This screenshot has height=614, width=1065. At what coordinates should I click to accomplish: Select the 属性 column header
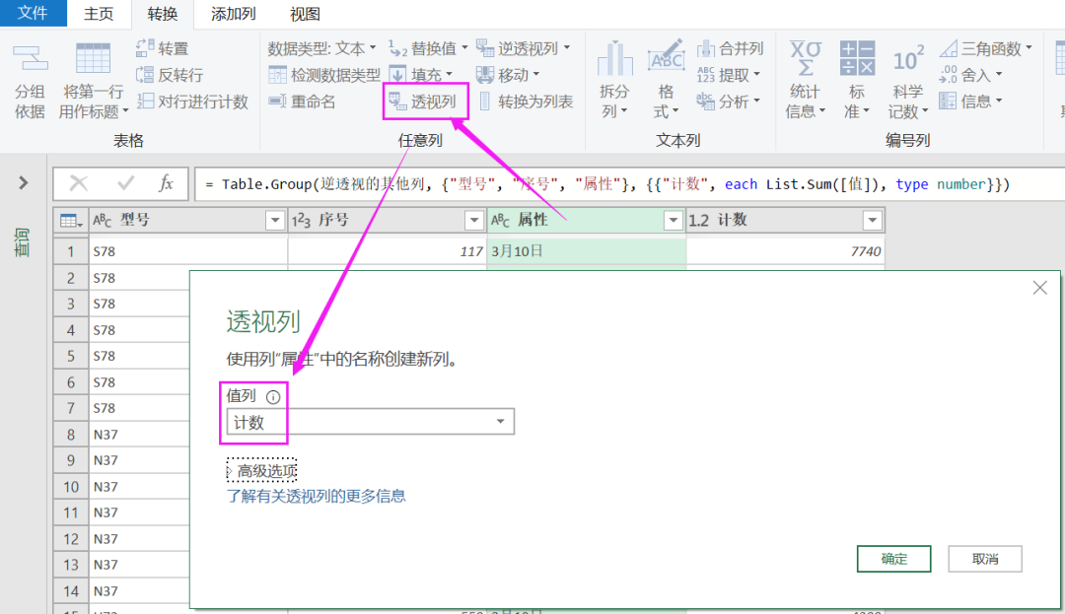[x=586, y=221]
